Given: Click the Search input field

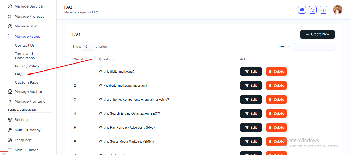Looking at the screenshot, I should point(313,46).
